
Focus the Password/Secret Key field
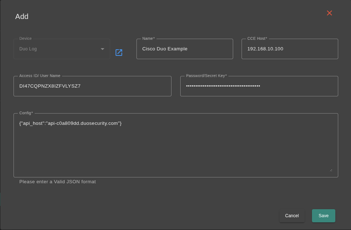pyautogui.click(x=259, y=86)
